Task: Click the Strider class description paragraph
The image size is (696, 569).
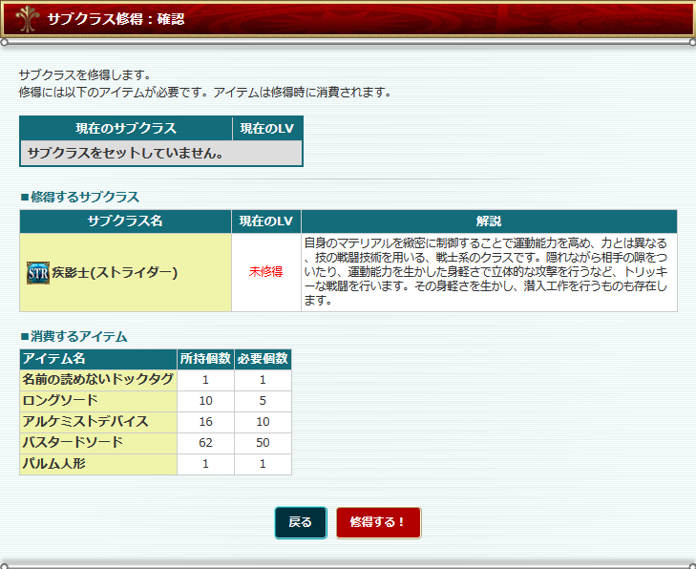Action: (486, 272)
